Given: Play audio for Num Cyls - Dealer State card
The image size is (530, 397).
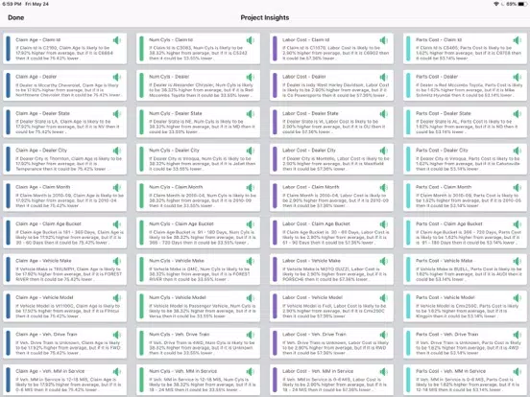Looking at the screenshot, I should pos(251,114).
